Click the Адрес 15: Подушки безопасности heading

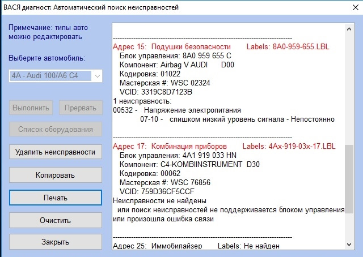point(172,46)
